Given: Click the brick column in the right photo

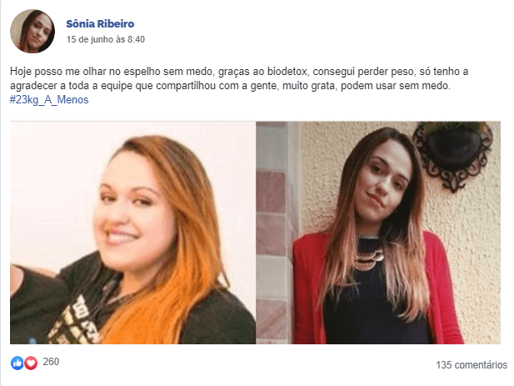Looking at the screenshot, I should coord(272,233).
